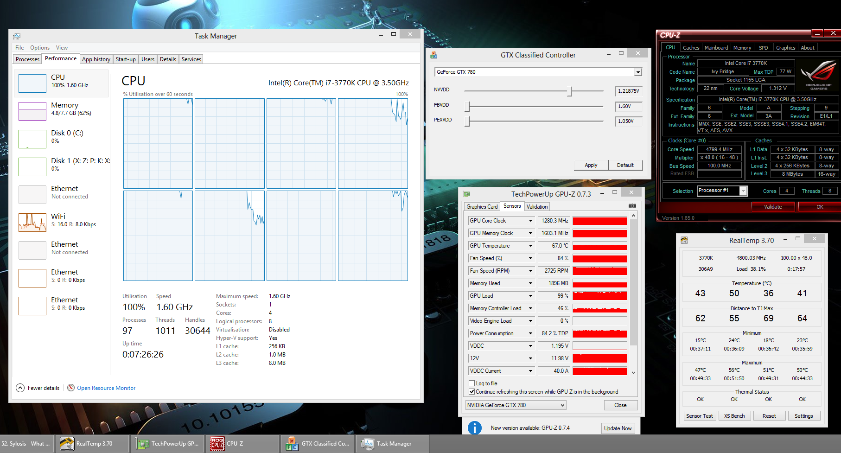Expand the GPU Core Clock sensor dropdown
Image resolution: width=841 pixels, height=453 pixels.
pyautogui.click(x=530, y=221)
